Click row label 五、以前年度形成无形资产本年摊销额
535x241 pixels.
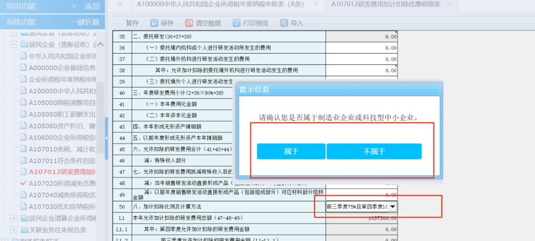point(177,138)
